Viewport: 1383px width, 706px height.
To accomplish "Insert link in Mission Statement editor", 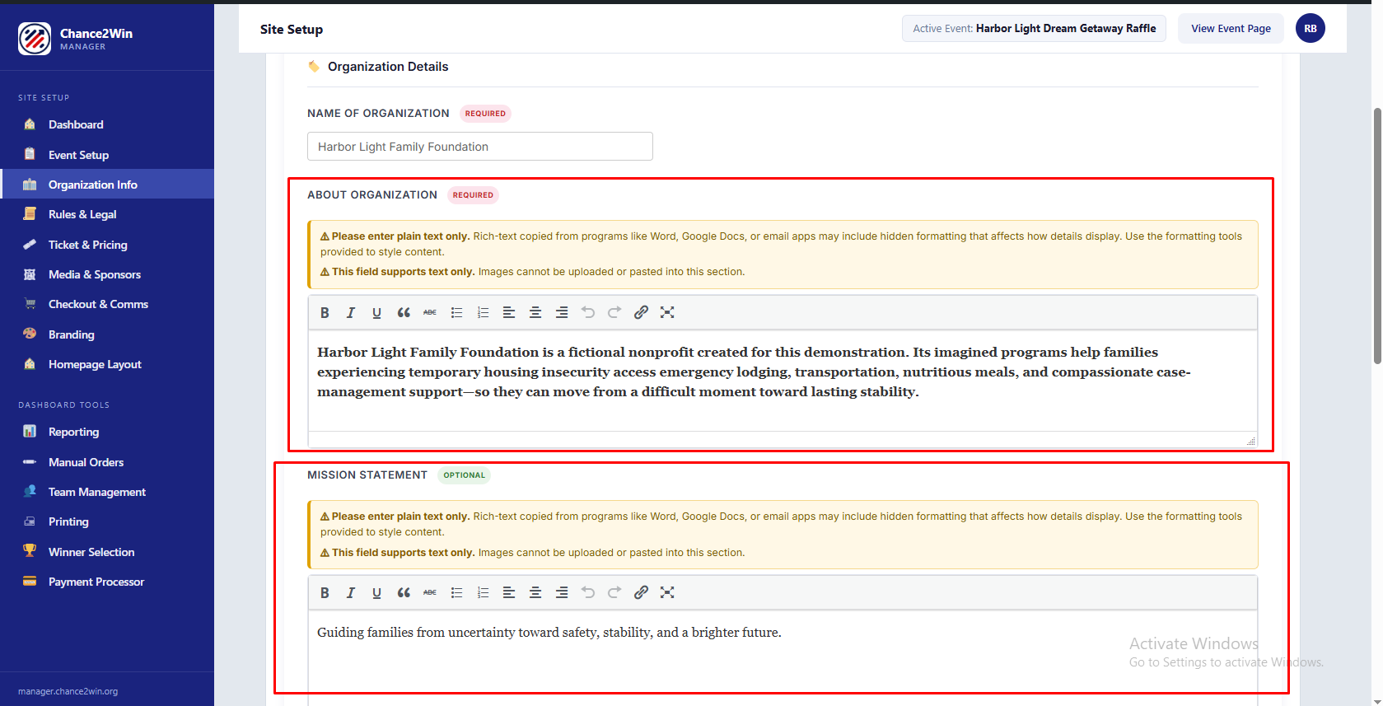I will (x=641, y=592).
